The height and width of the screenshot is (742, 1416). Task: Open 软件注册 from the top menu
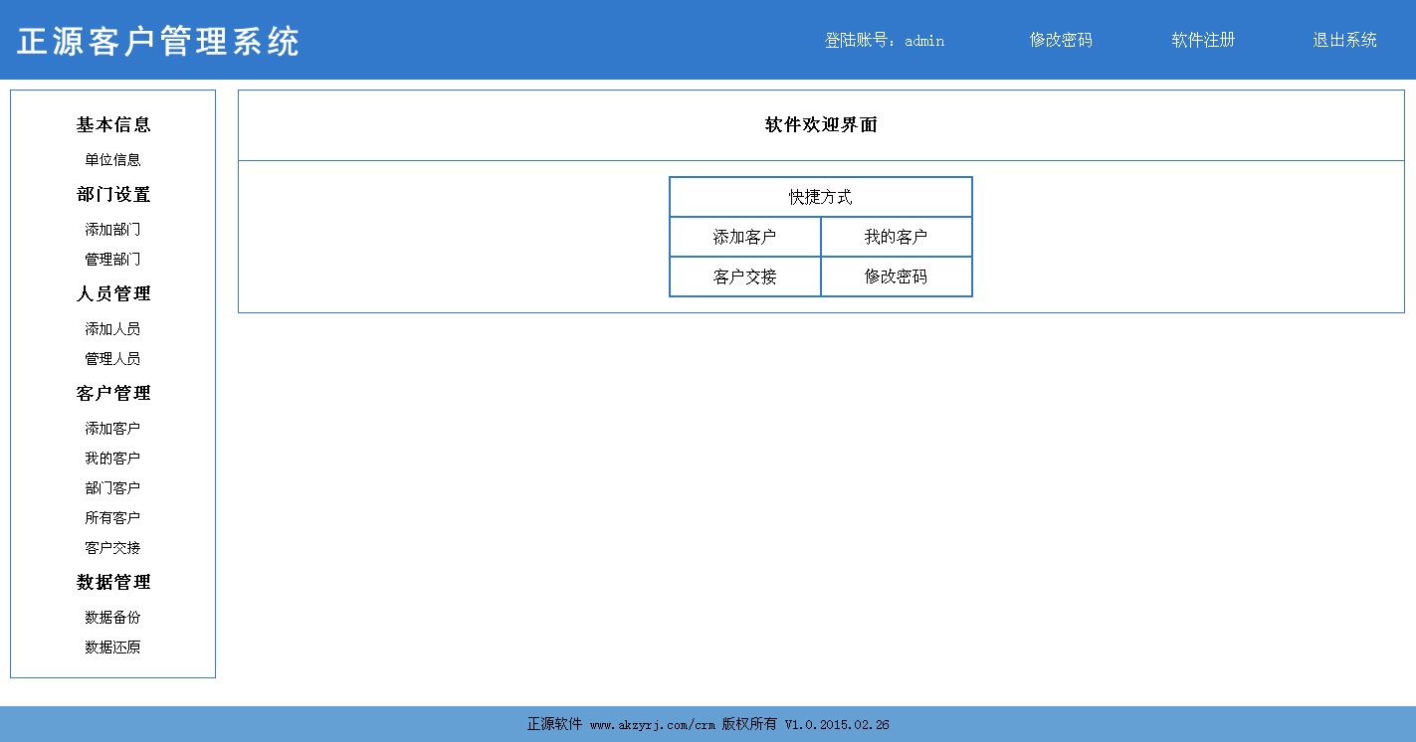point(1203,41)
